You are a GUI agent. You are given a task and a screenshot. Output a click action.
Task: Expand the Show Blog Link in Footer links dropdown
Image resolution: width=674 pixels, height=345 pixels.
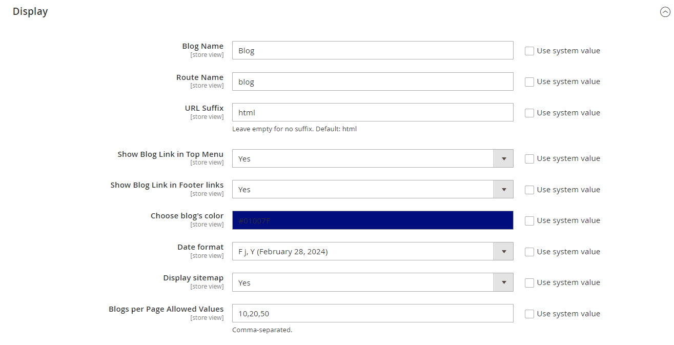click(372, 190)
